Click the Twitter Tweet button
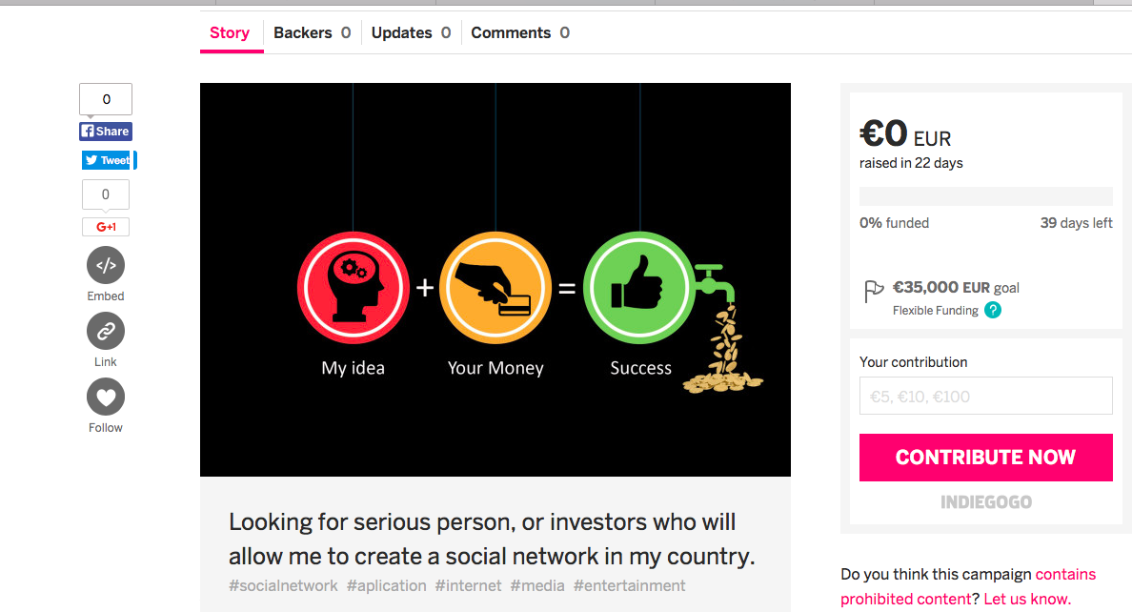The image size is (1132, 612). click(x=107, y=160)
